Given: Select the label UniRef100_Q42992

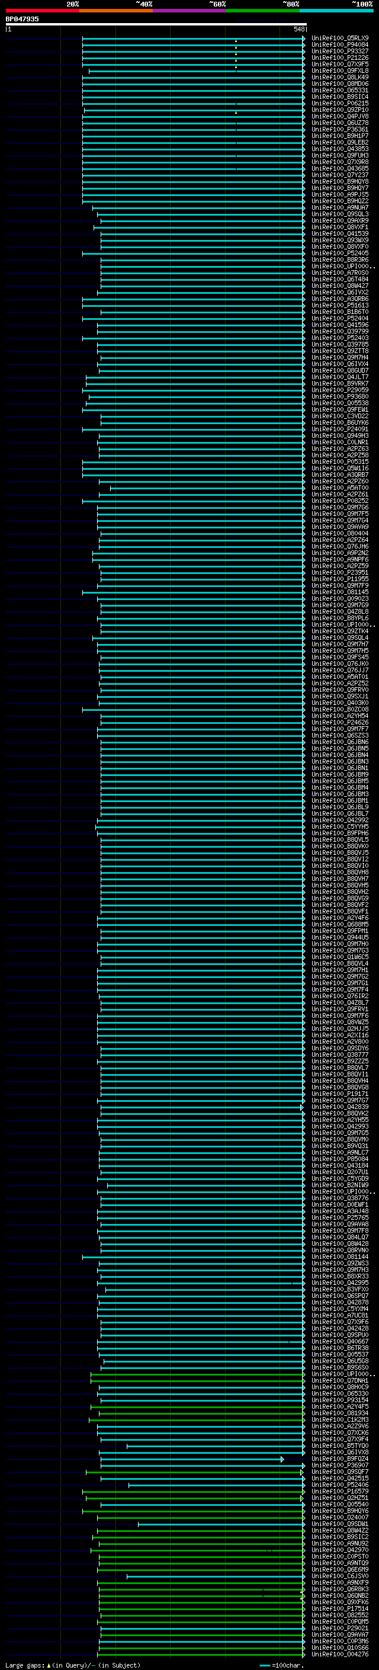Looking at the screenshot, I should [339, 820].
